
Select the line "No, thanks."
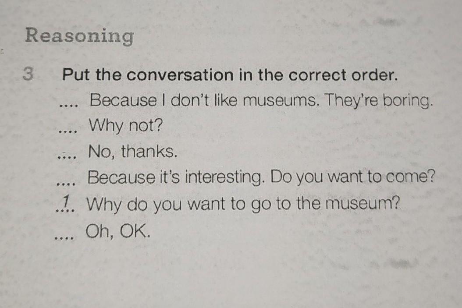133,152
